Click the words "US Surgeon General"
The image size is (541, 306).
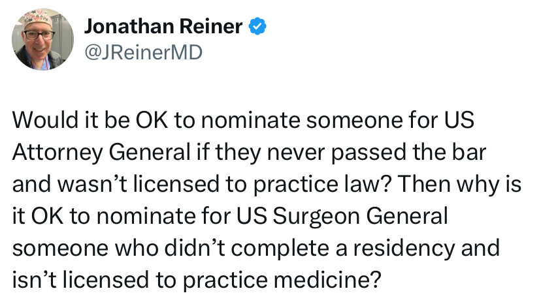pos(342,216)
